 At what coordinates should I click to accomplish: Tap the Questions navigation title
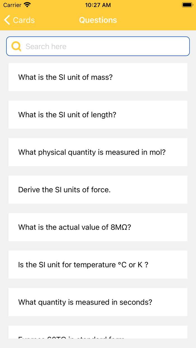coord(98,20)
